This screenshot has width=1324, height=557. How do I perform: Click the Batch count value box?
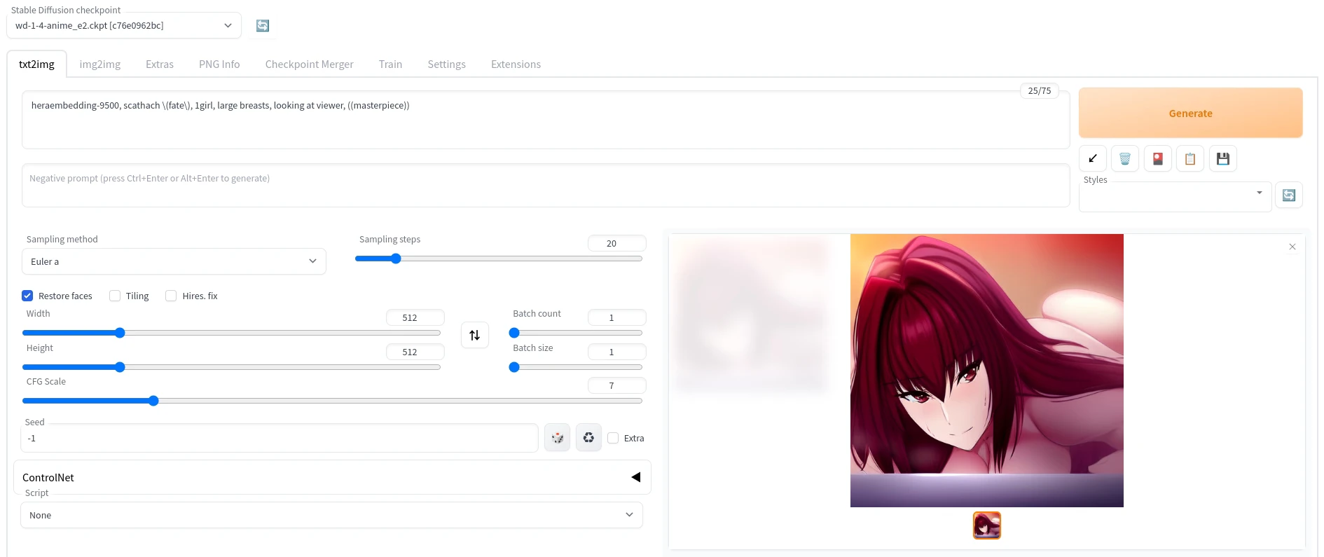click(616, 317)
